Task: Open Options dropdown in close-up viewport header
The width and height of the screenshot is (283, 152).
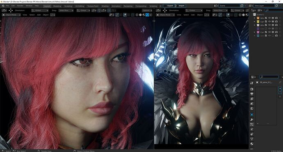Action: pyautogui.click(x=147, y=11)
